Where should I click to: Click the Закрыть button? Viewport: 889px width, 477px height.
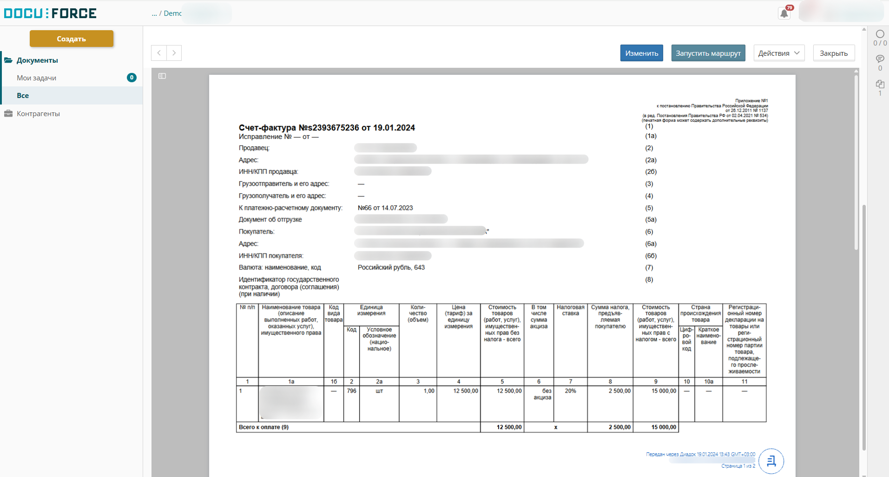tap(833, 53)
